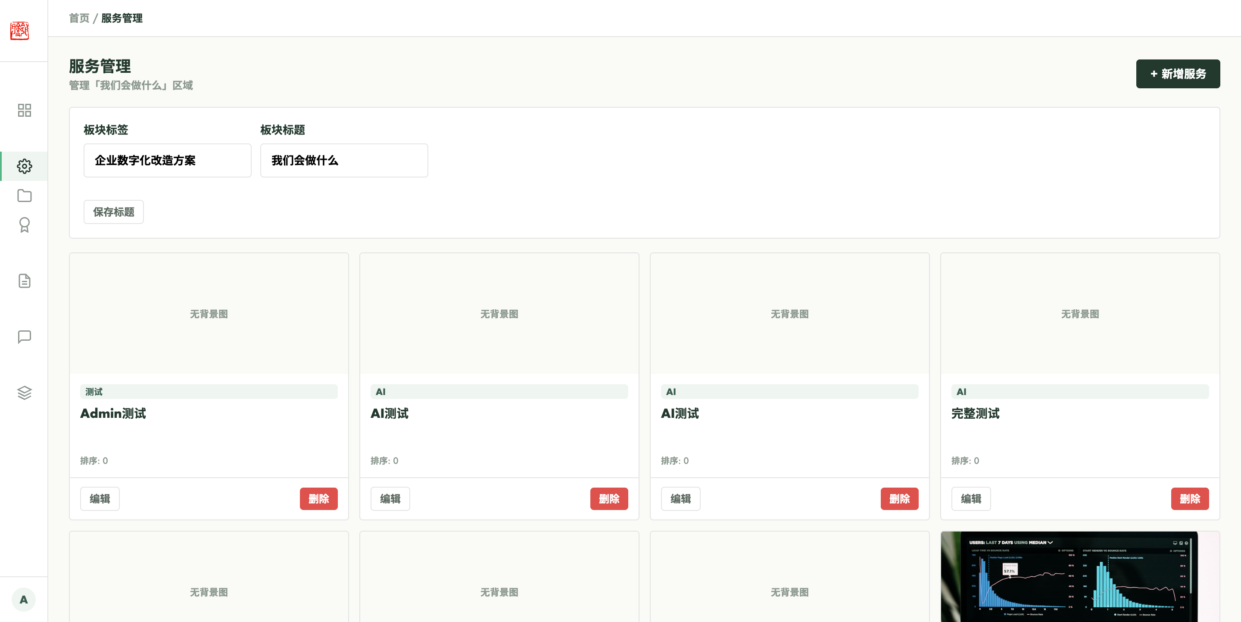
Task: Delete the 完整测试 service card
Action: 1189,499
